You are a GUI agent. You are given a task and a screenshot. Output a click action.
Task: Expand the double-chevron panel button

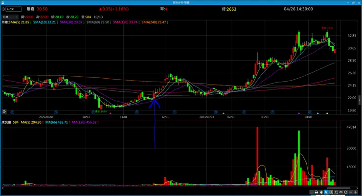pos(4,111)
